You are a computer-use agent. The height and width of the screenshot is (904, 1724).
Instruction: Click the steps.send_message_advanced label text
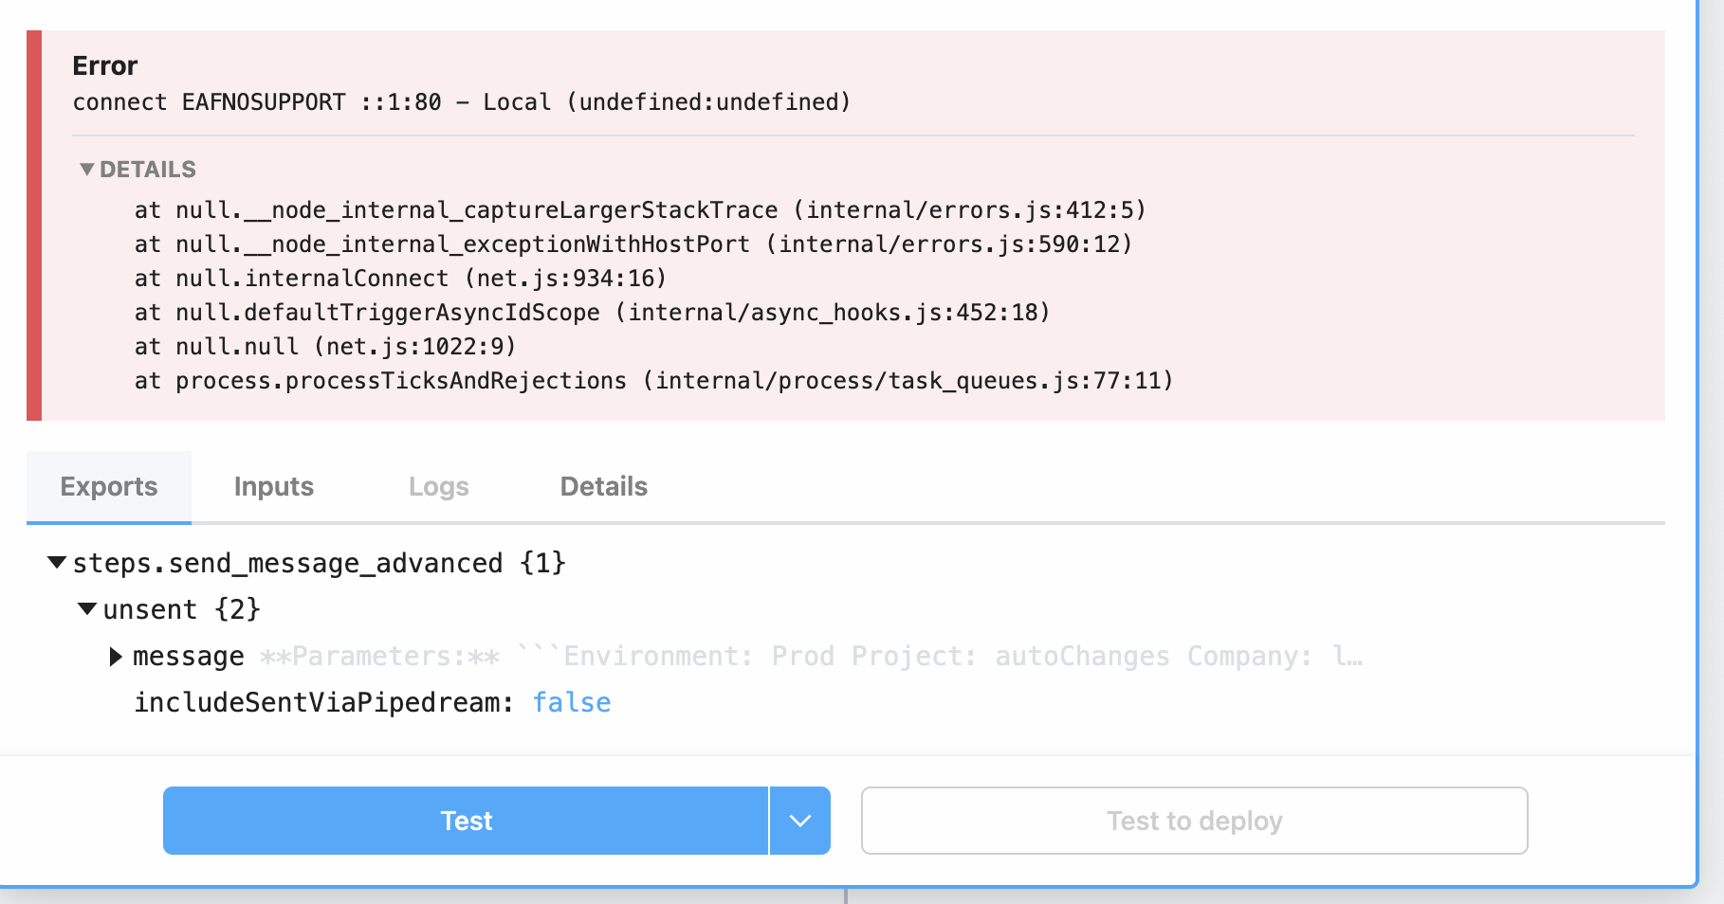coord(288,564)
